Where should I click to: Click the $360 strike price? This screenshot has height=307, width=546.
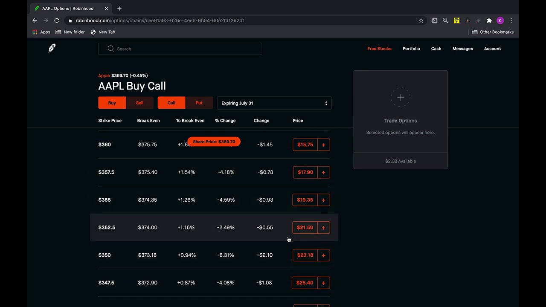(105, 145)
